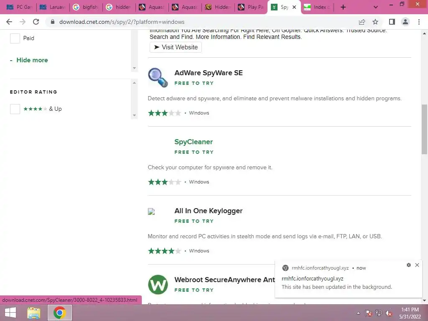
Task: Click SpyCleaner FREE TO TRY label
Action: tap(194, 152)
